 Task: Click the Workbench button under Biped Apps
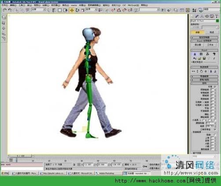point(210,45)
